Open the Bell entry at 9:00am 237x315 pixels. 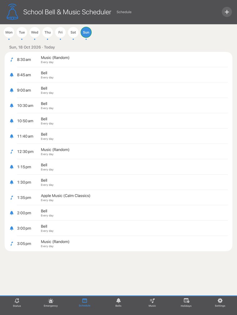(x=119, y=90)
